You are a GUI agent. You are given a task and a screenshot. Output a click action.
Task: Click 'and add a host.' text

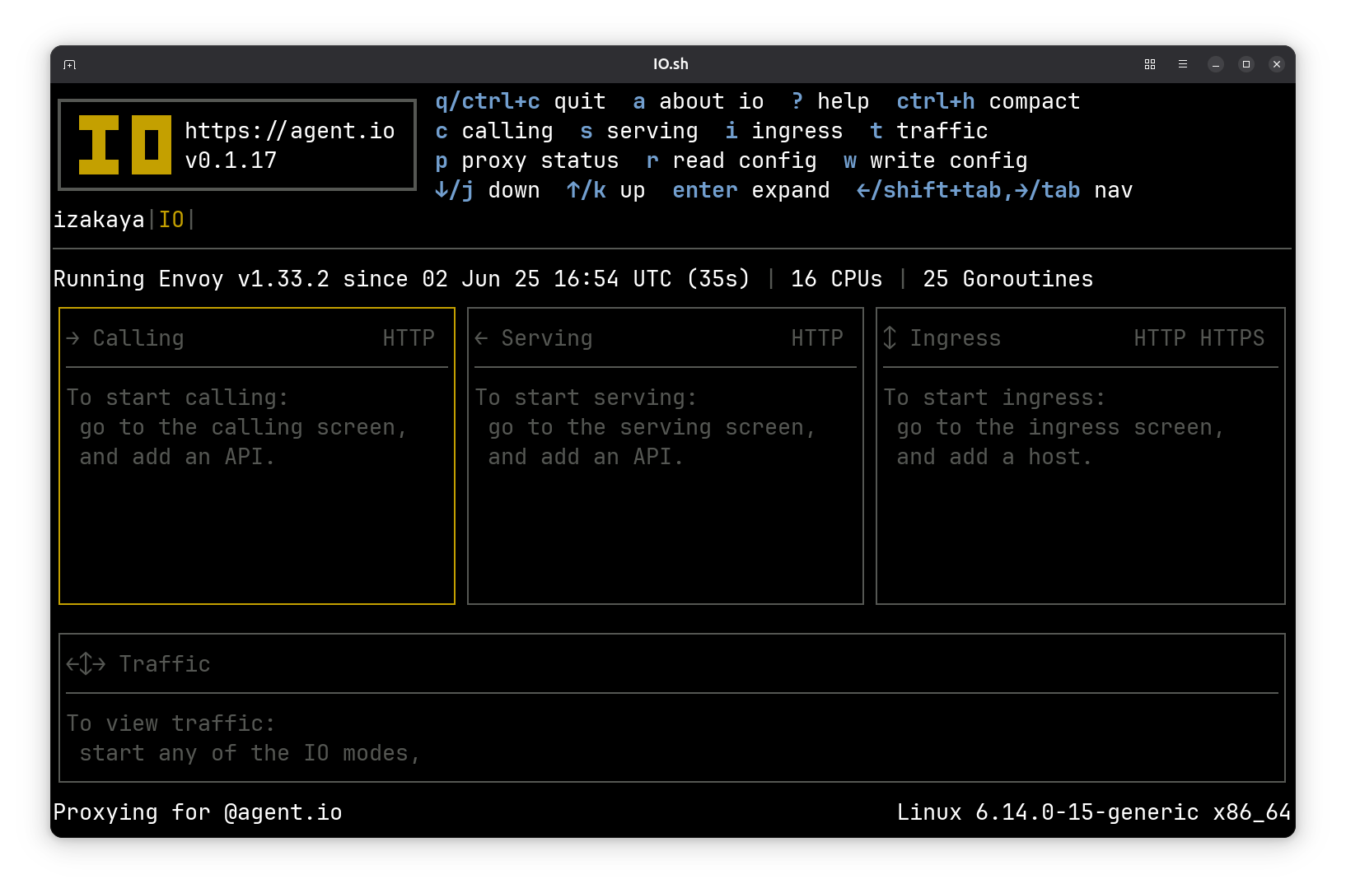tap(995, 457)
